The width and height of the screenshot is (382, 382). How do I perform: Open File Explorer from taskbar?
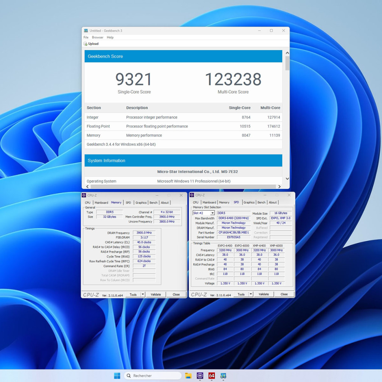(x=188, y=376)
